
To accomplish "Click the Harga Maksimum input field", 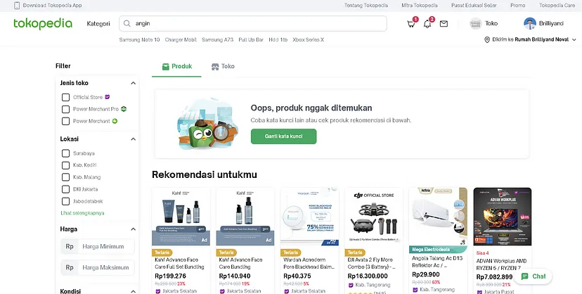I will [106, 268].
